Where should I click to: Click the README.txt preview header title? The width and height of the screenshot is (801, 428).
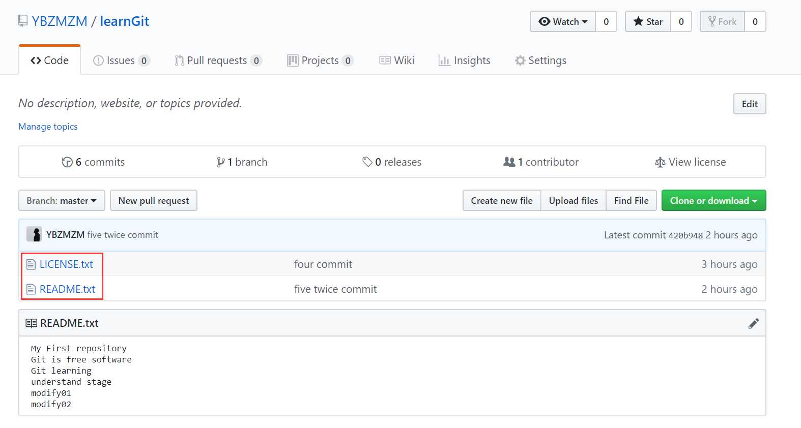tap(69, 323)
